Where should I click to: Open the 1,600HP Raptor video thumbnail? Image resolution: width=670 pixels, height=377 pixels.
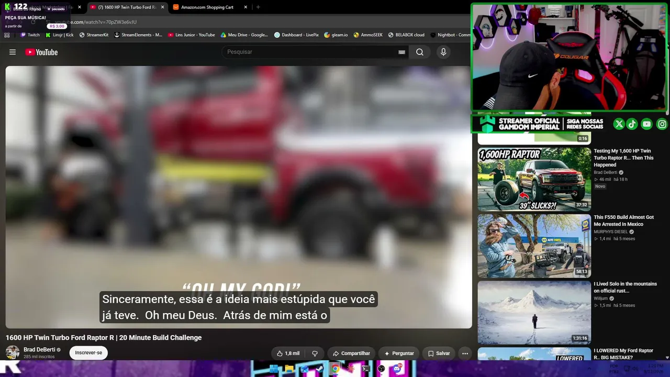click(534, 179)
